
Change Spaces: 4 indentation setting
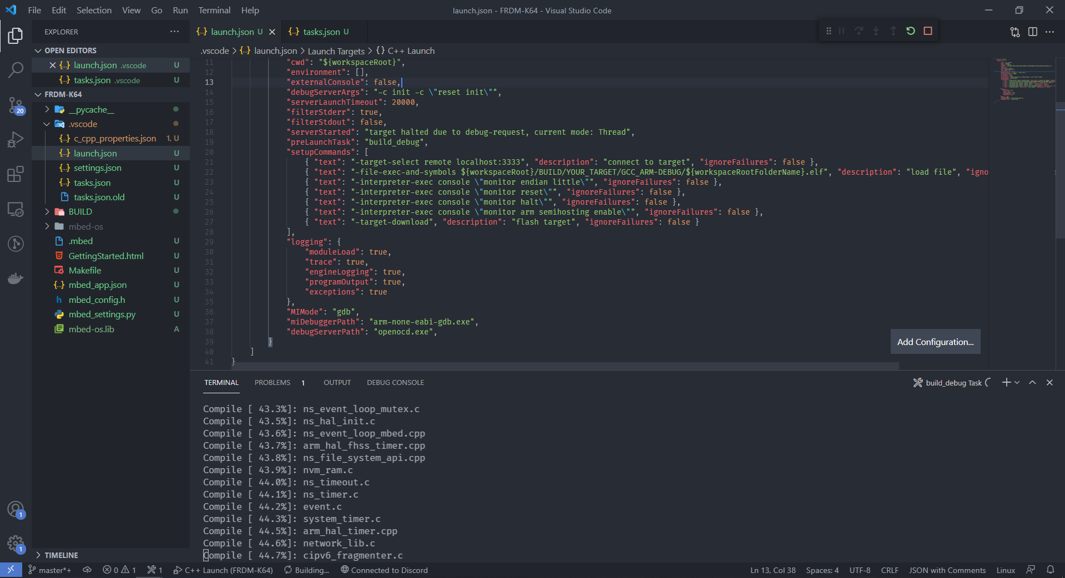coord(822,570)
